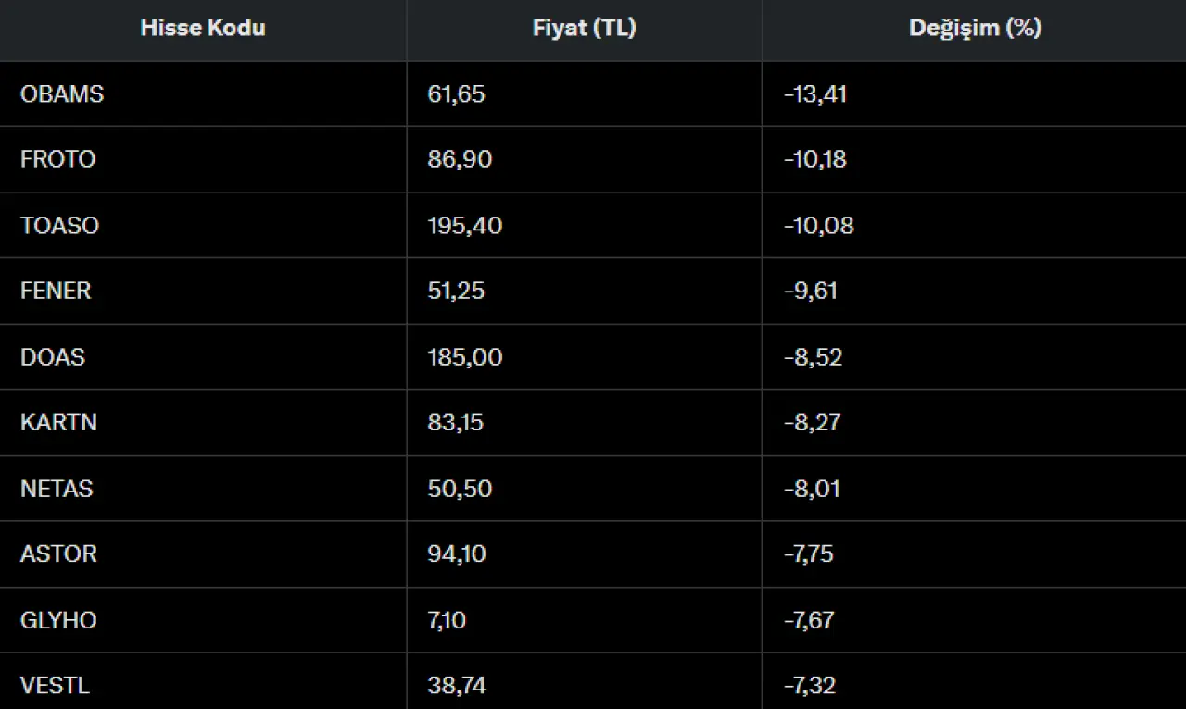Screen dimensions: 1186x709
Task: Click the 195,40 price for TOASO
Action: (x=465, y=226)
